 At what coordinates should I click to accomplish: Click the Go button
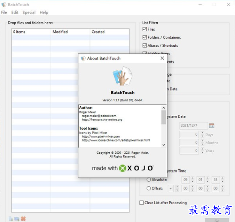[217, 220]
